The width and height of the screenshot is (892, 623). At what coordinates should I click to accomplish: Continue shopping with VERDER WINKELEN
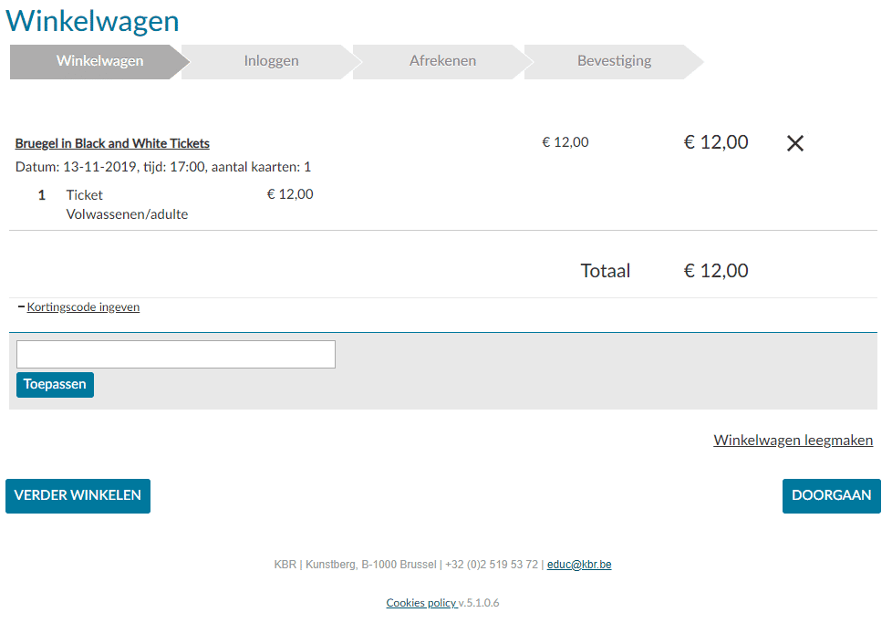[x=78, y=496]
